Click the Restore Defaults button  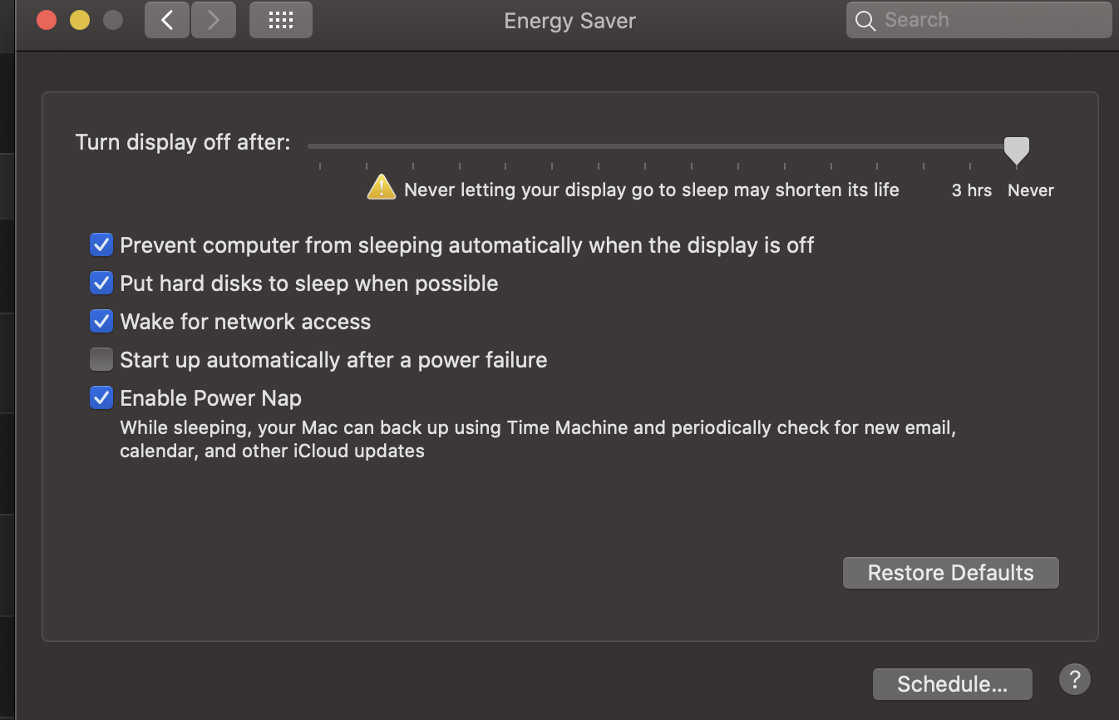pyautogui.click(x=951, y=573)
